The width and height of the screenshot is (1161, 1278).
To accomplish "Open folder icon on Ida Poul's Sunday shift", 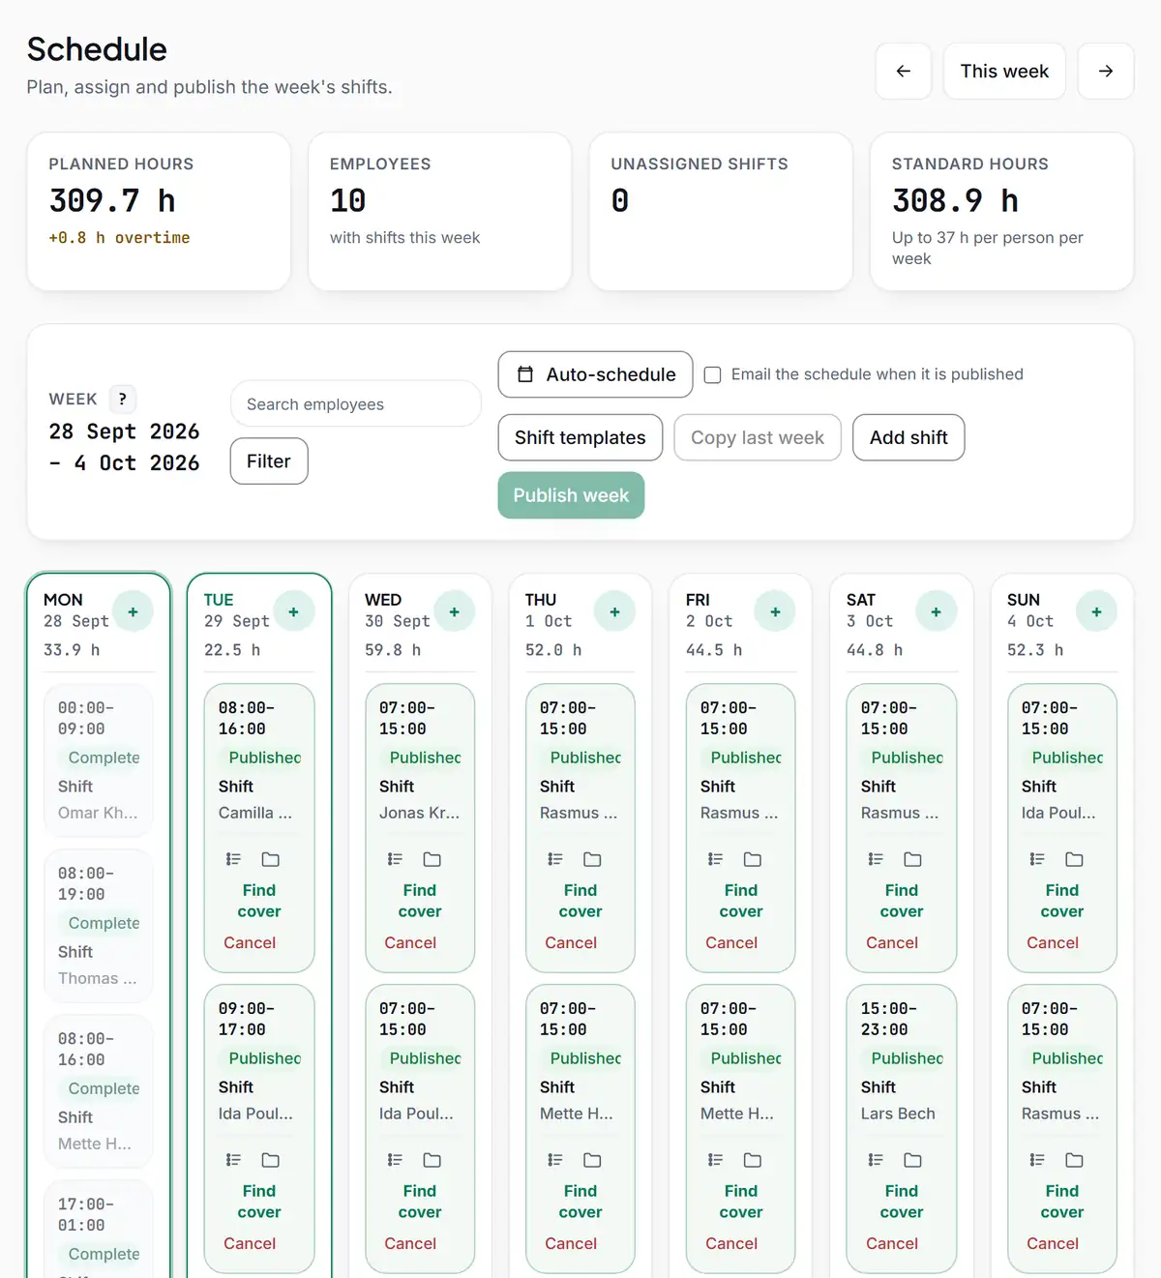I will (x=1074, y=859).
